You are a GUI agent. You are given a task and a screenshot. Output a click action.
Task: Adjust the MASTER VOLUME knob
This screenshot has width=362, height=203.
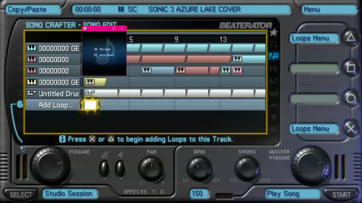(x=311, y=165)
